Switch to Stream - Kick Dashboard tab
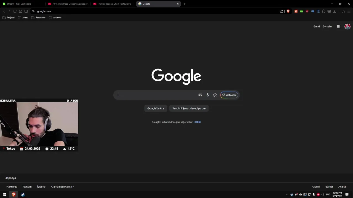This screenshot has height=198, width=353. point(23,4)
